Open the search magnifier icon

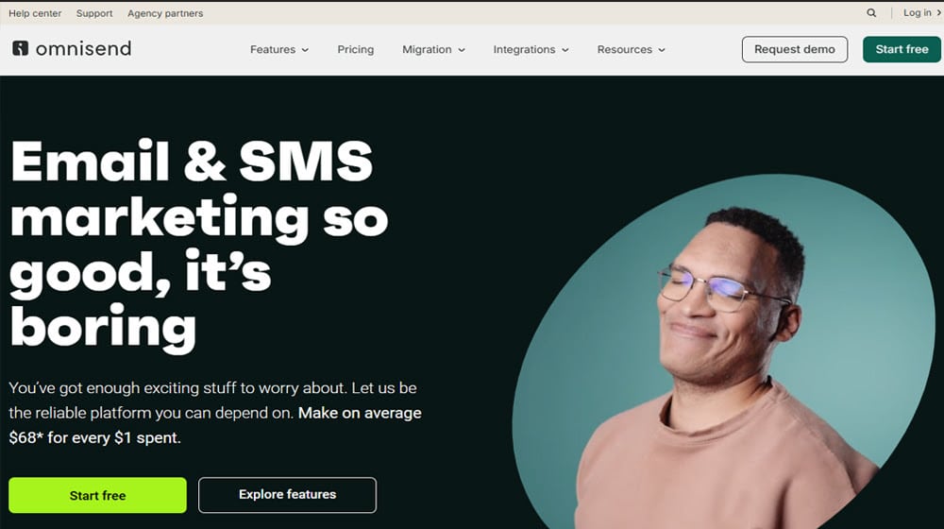coord(871,12)
